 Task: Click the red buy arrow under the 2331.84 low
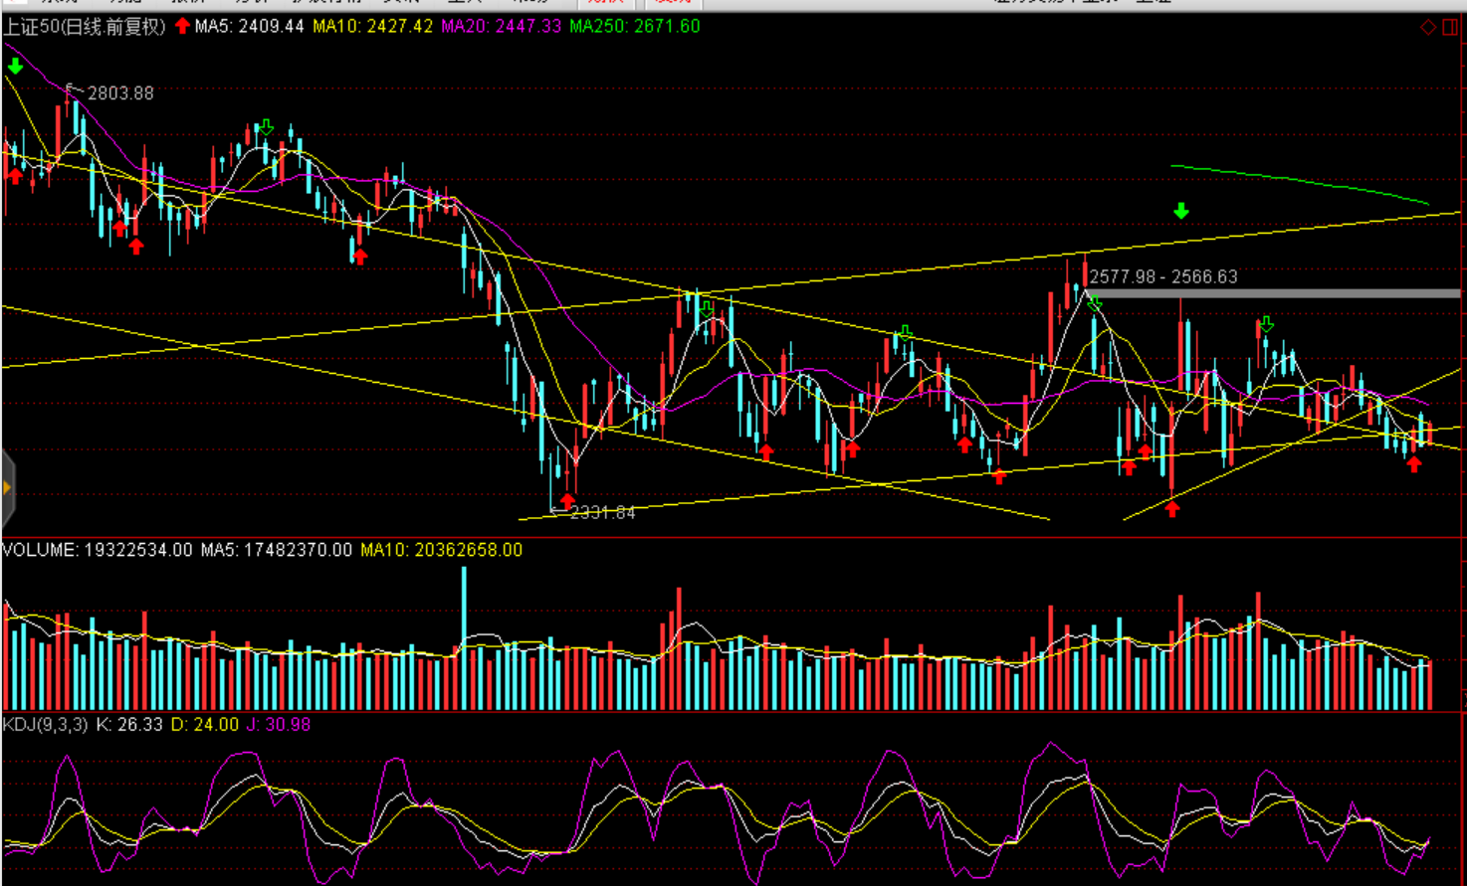[567, 500]
